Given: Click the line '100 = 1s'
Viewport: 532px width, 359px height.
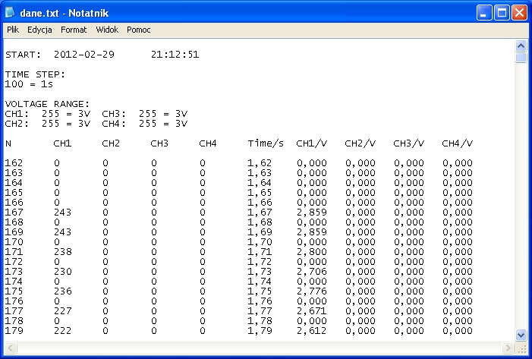Looking at the screenshot, I should pos(29,84).
